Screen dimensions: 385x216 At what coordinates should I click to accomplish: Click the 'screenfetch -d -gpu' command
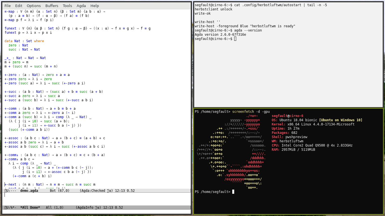click(251, 112)
